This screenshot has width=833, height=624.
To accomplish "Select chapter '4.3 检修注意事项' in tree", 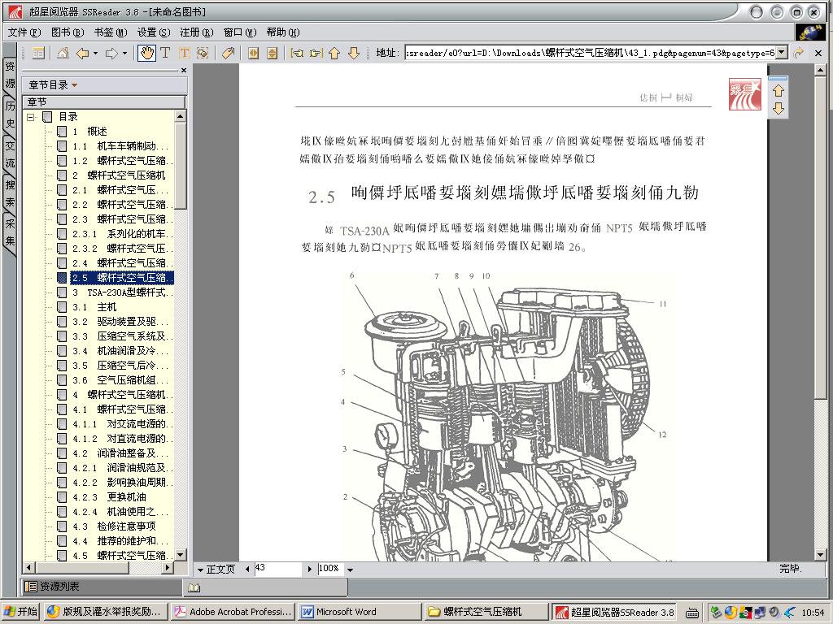I will (x=114, y=526).
